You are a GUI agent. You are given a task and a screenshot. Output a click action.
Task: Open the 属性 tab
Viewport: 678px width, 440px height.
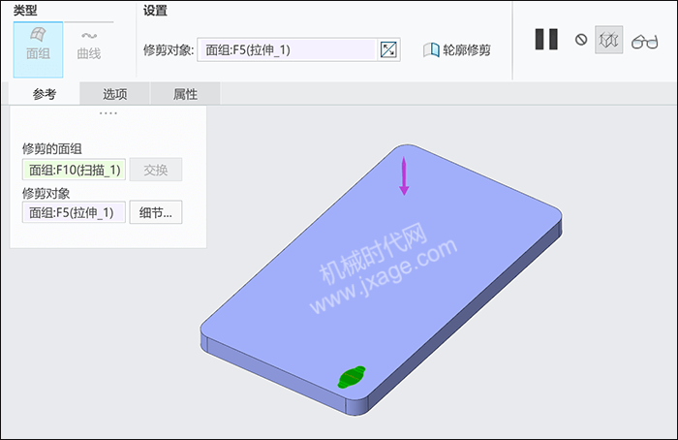click(x=186, y=94)
